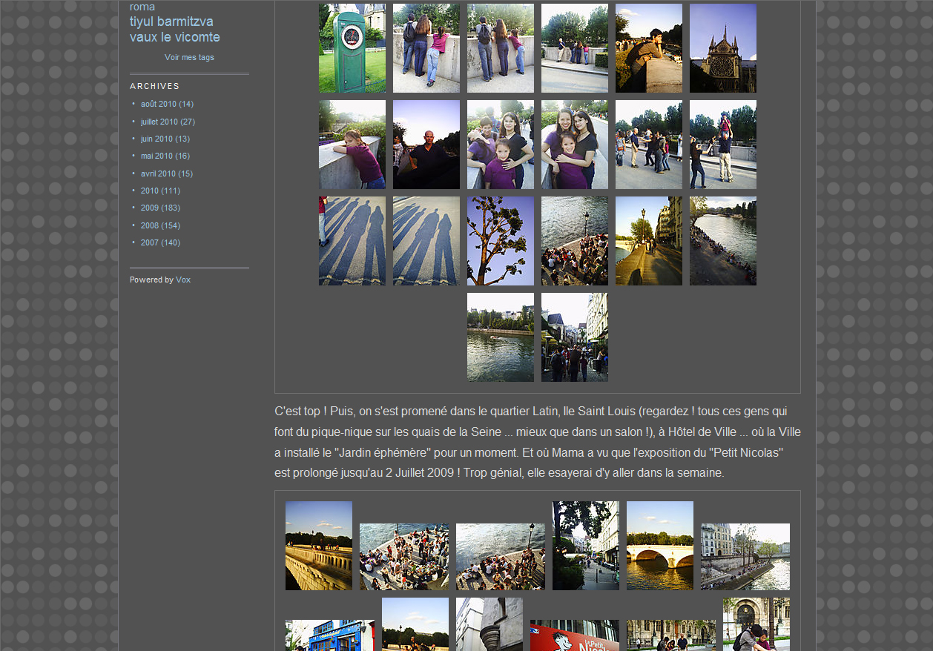Go to 'juin 2010' archives

156,139
